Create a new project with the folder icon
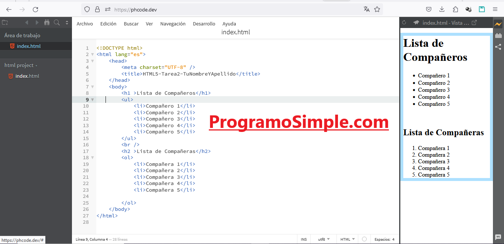Viewport: 504px width, 244px height. [x=5, y=22]
